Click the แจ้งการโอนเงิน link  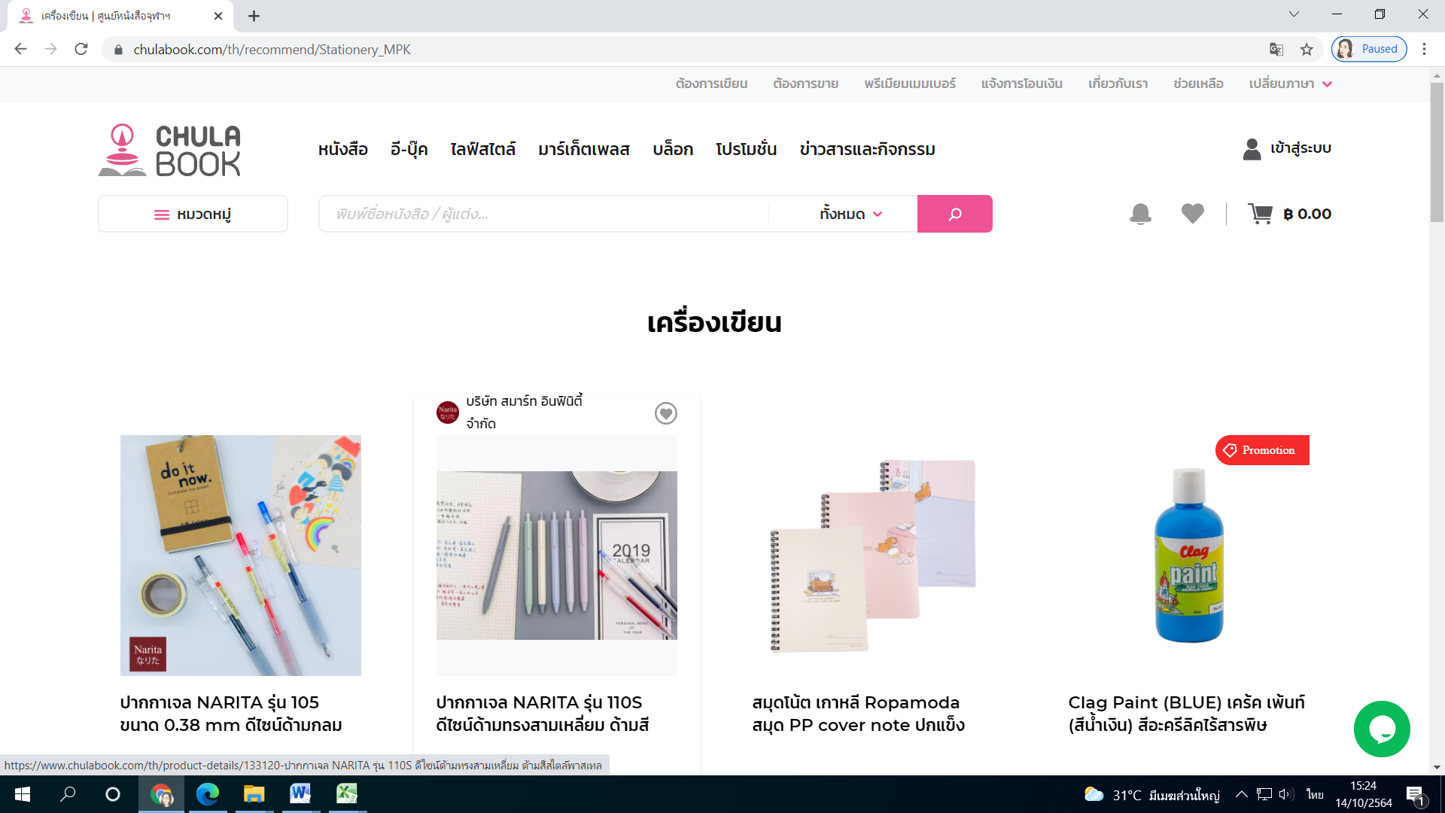[x=1021, y=84]
